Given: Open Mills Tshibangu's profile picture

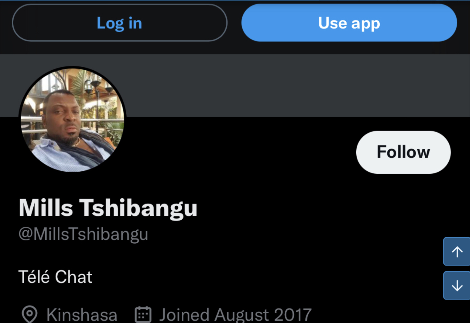Looking at the screenshot, I should point(73,120).
